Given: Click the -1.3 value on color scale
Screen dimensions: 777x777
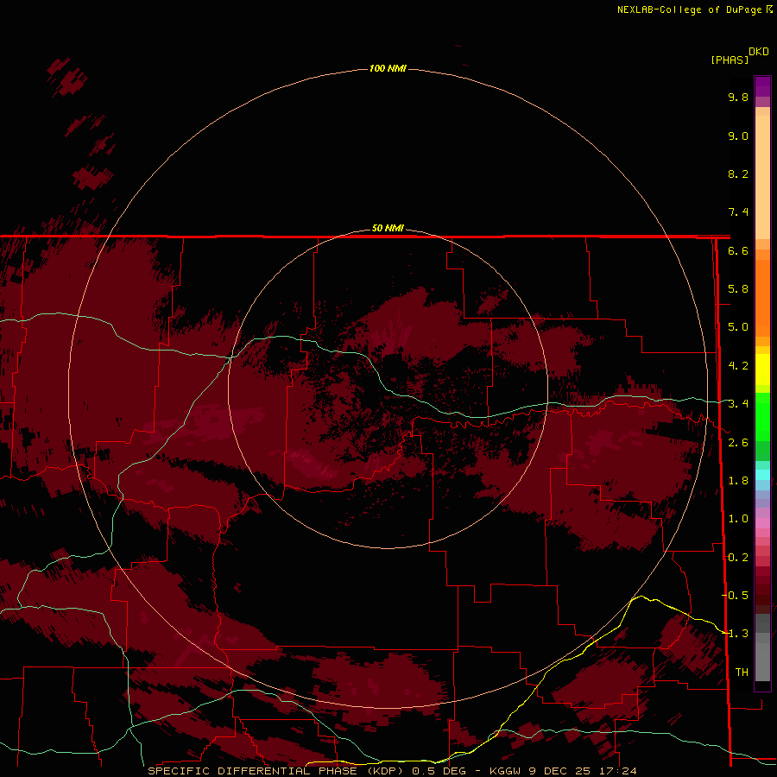Looking at the screenshot, I should click(735, 634).
